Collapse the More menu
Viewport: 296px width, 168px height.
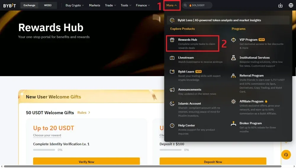click(172, 5)
